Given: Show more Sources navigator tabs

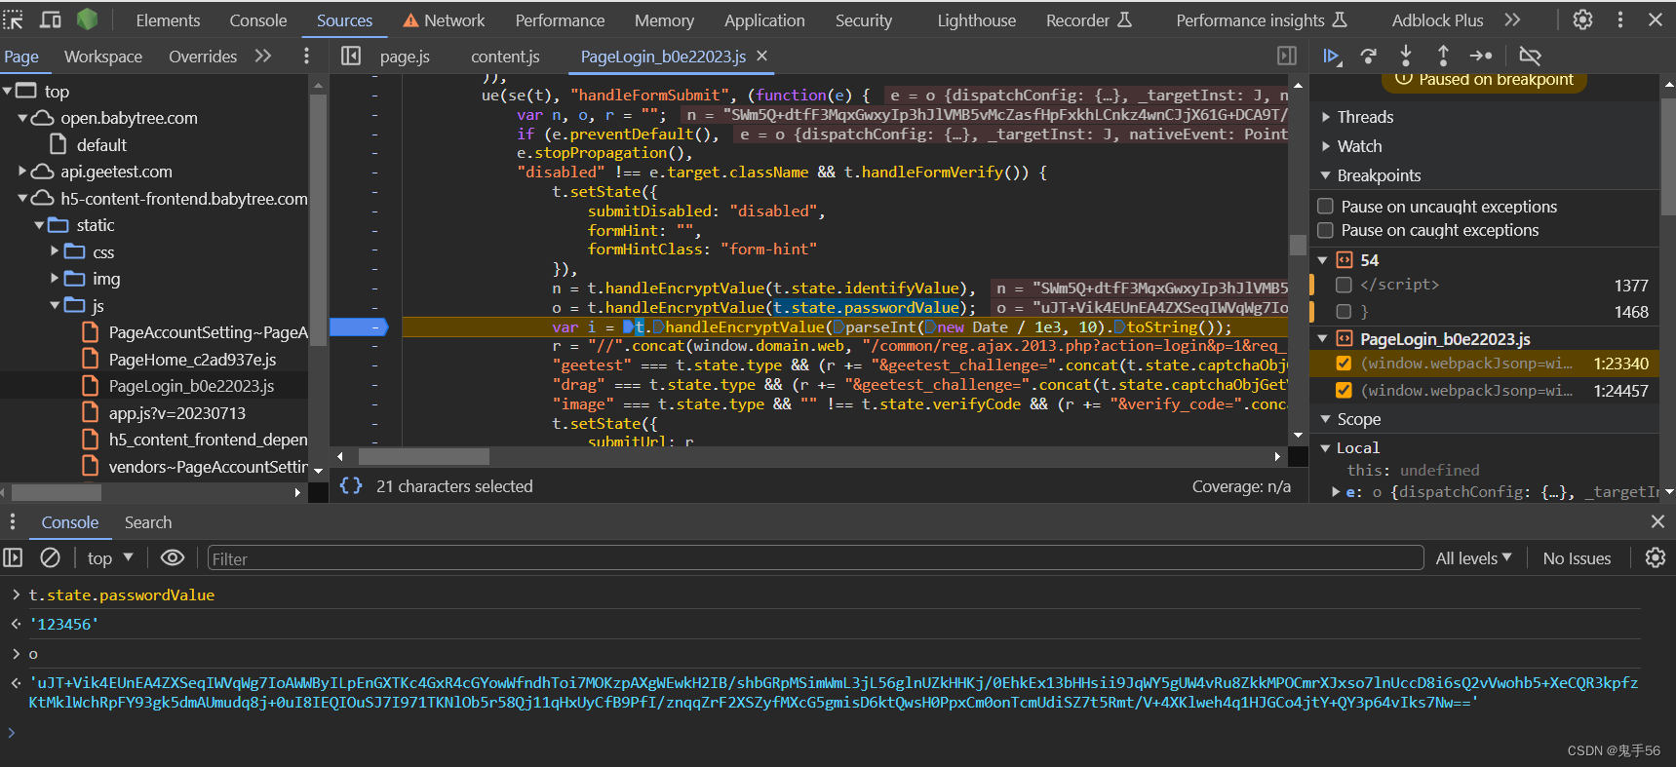Looking at the screenshot, I should 263,57.
